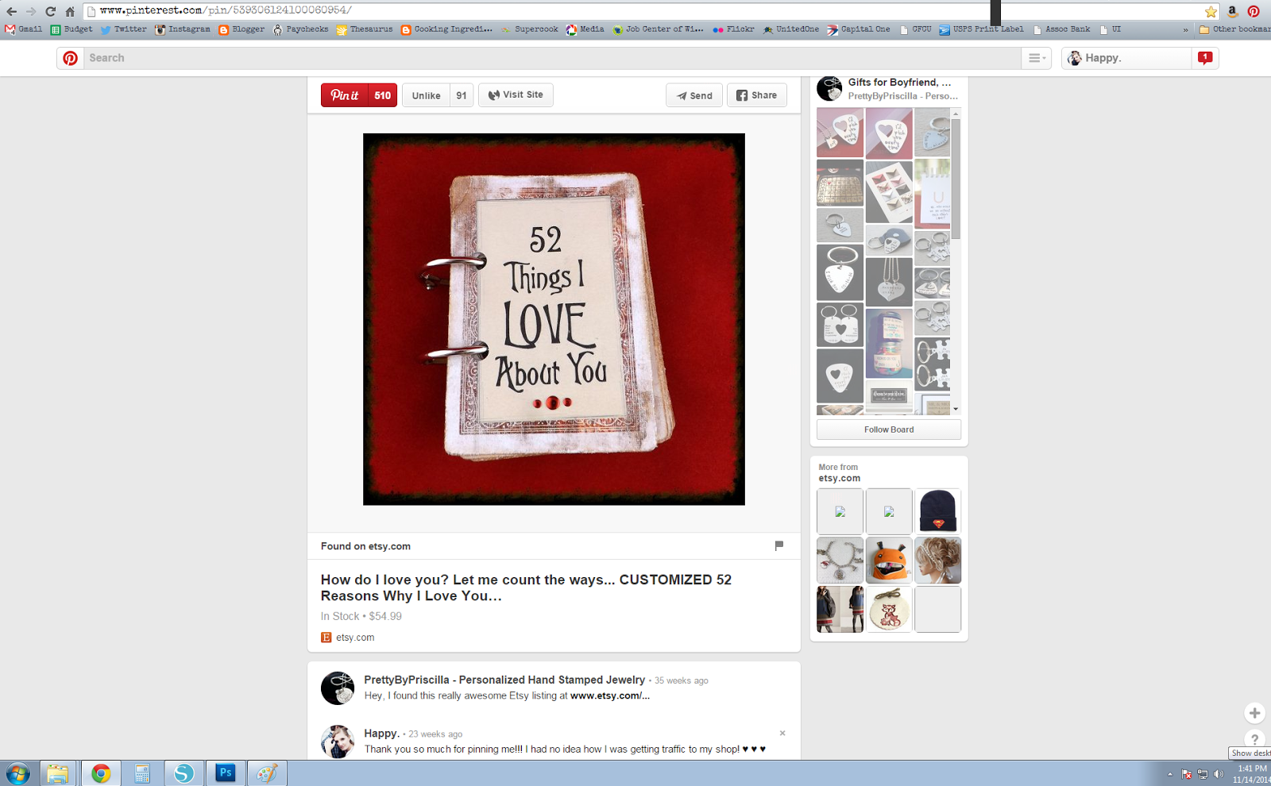Open Chrome from the taskbar

pyautogui.click(x=101, y=773)
